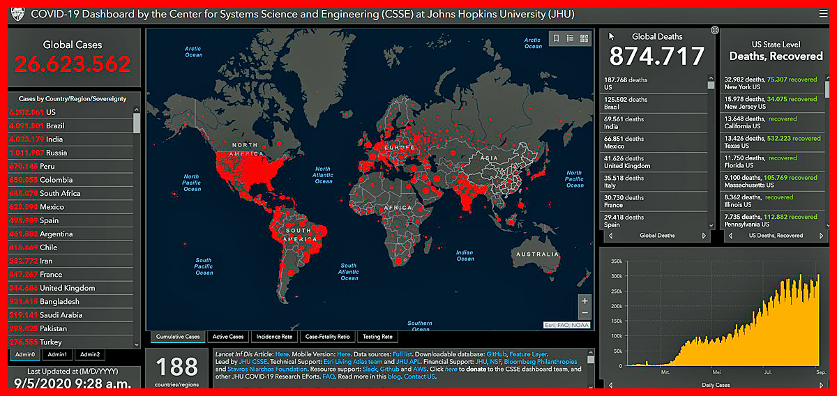Zoom out of the map with minus
This screenshot has height=396, width=837.
(x=585, y=314)
